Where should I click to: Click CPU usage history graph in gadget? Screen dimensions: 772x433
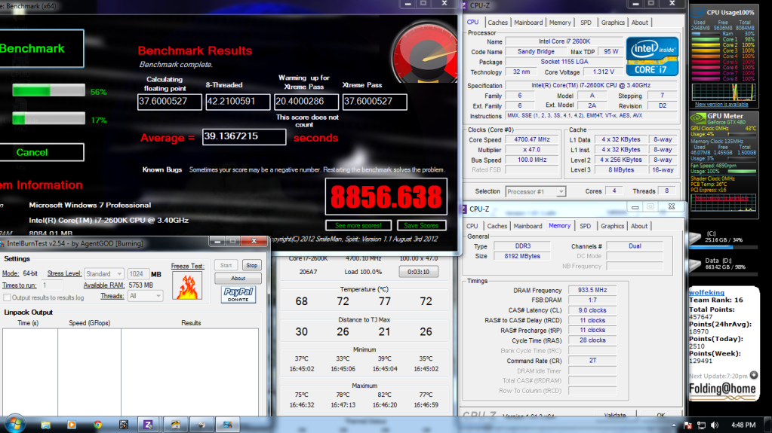[723, 92]
